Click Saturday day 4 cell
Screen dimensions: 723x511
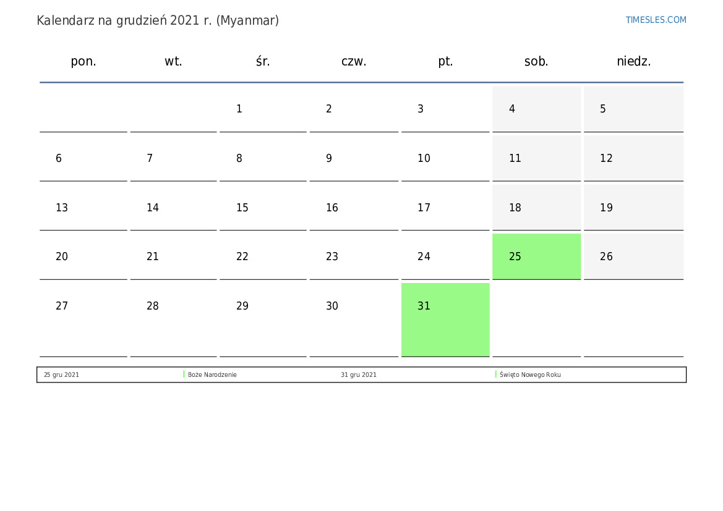[537, 109]
